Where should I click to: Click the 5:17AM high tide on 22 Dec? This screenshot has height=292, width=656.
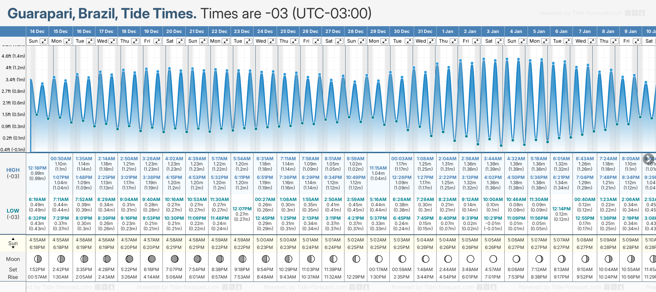pos(219,159)
